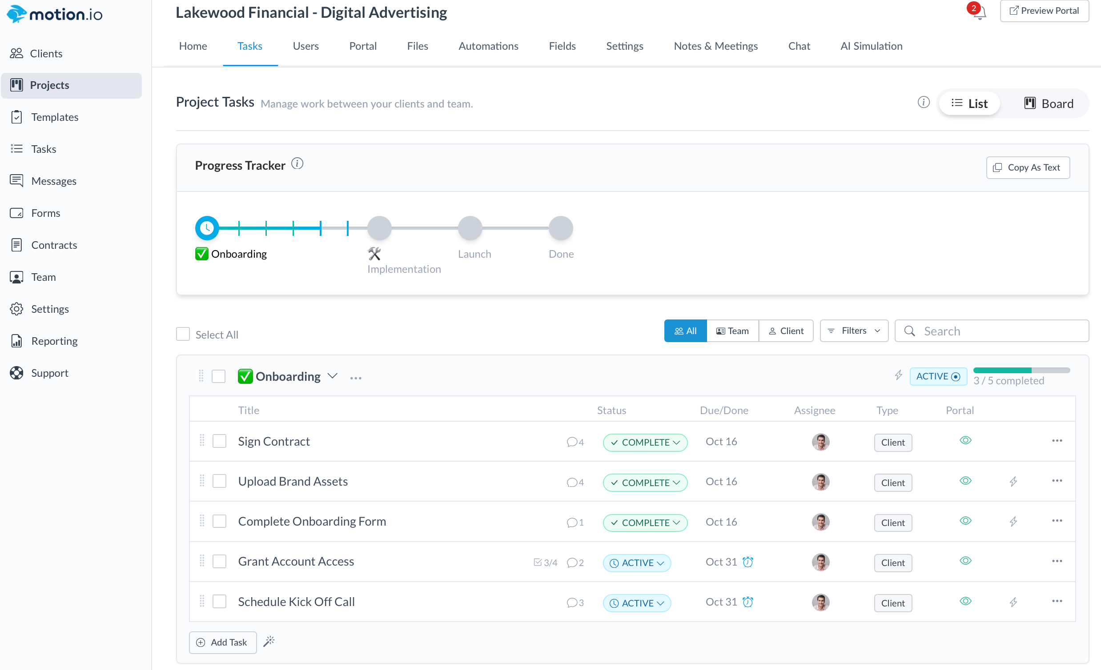Click the Progress Tracker info icon
The width and height of the screenshot is (1101, 670).
tap(297, 164)
